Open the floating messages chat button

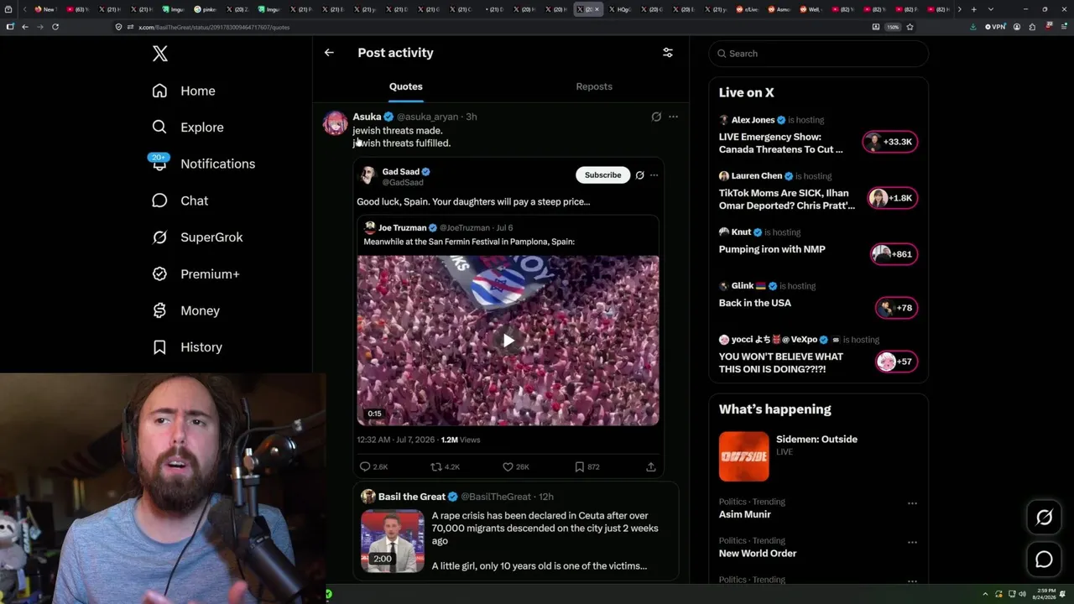click(1044, 560)
